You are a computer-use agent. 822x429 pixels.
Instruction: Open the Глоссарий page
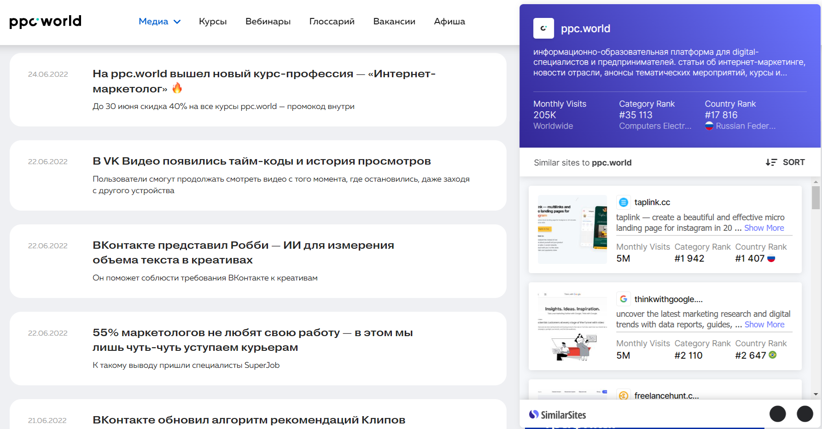coord(332,22)
